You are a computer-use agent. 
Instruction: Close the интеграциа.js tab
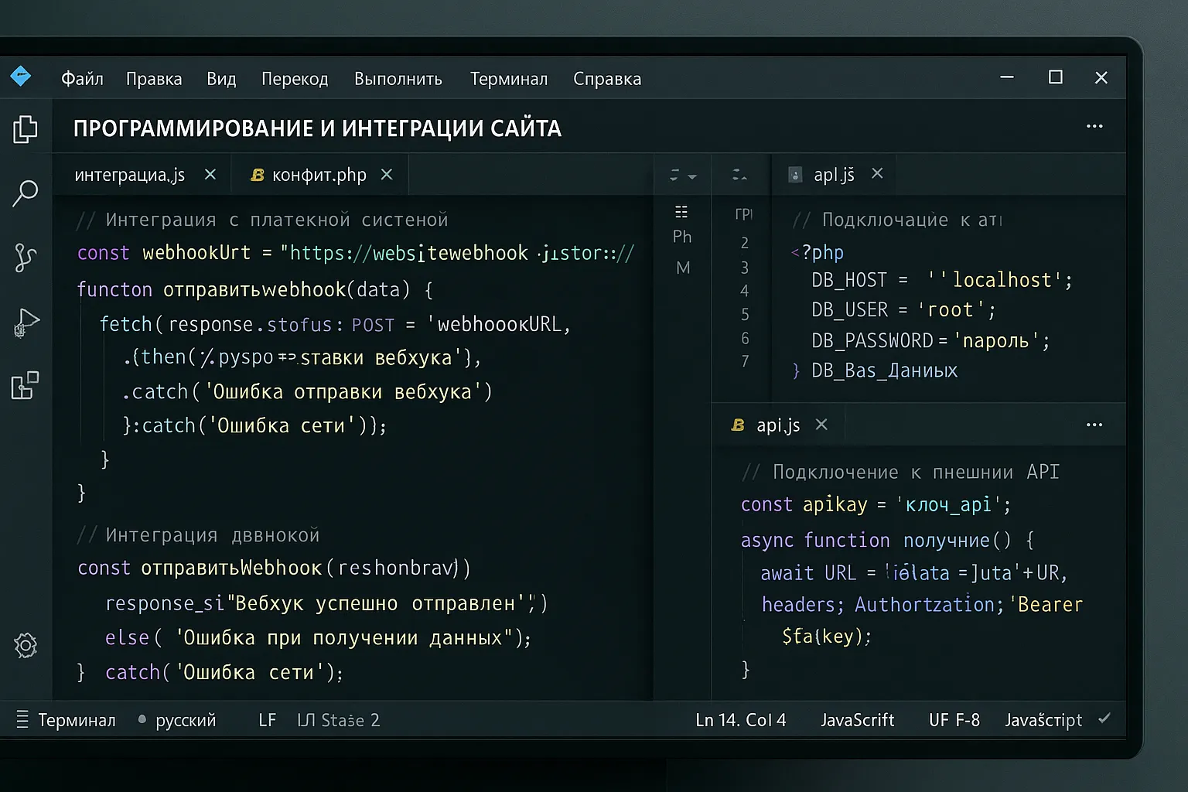(210, 175)
